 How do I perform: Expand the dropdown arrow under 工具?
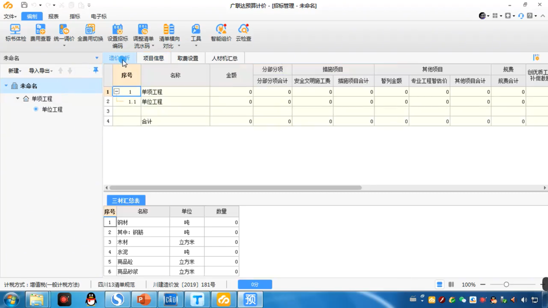[196, 46]
